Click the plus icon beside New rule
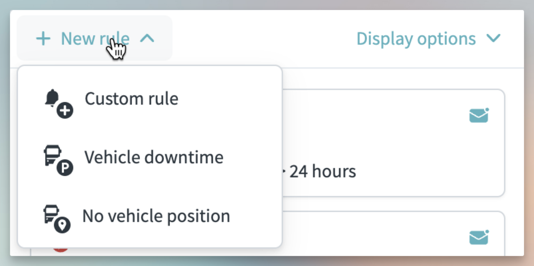This screenshot has height=266, width=534. point(43,39)
